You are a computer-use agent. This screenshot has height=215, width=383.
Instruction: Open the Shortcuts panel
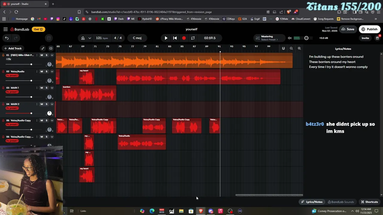tap(369, 202)
